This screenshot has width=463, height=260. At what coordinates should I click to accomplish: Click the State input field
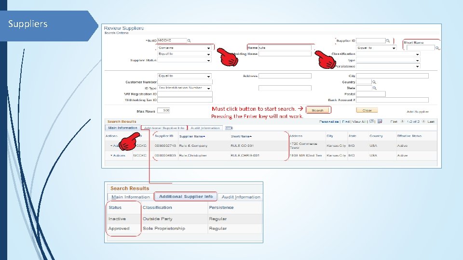pos(364,88)
